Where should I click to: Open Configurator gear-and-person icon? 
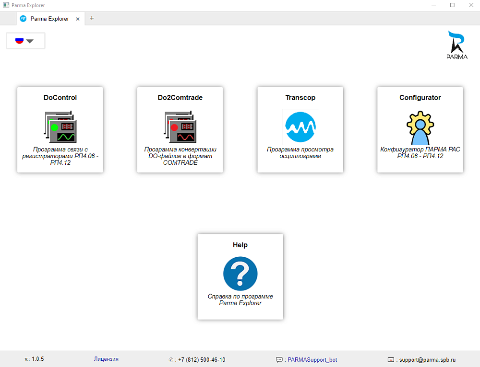point(420,128)
